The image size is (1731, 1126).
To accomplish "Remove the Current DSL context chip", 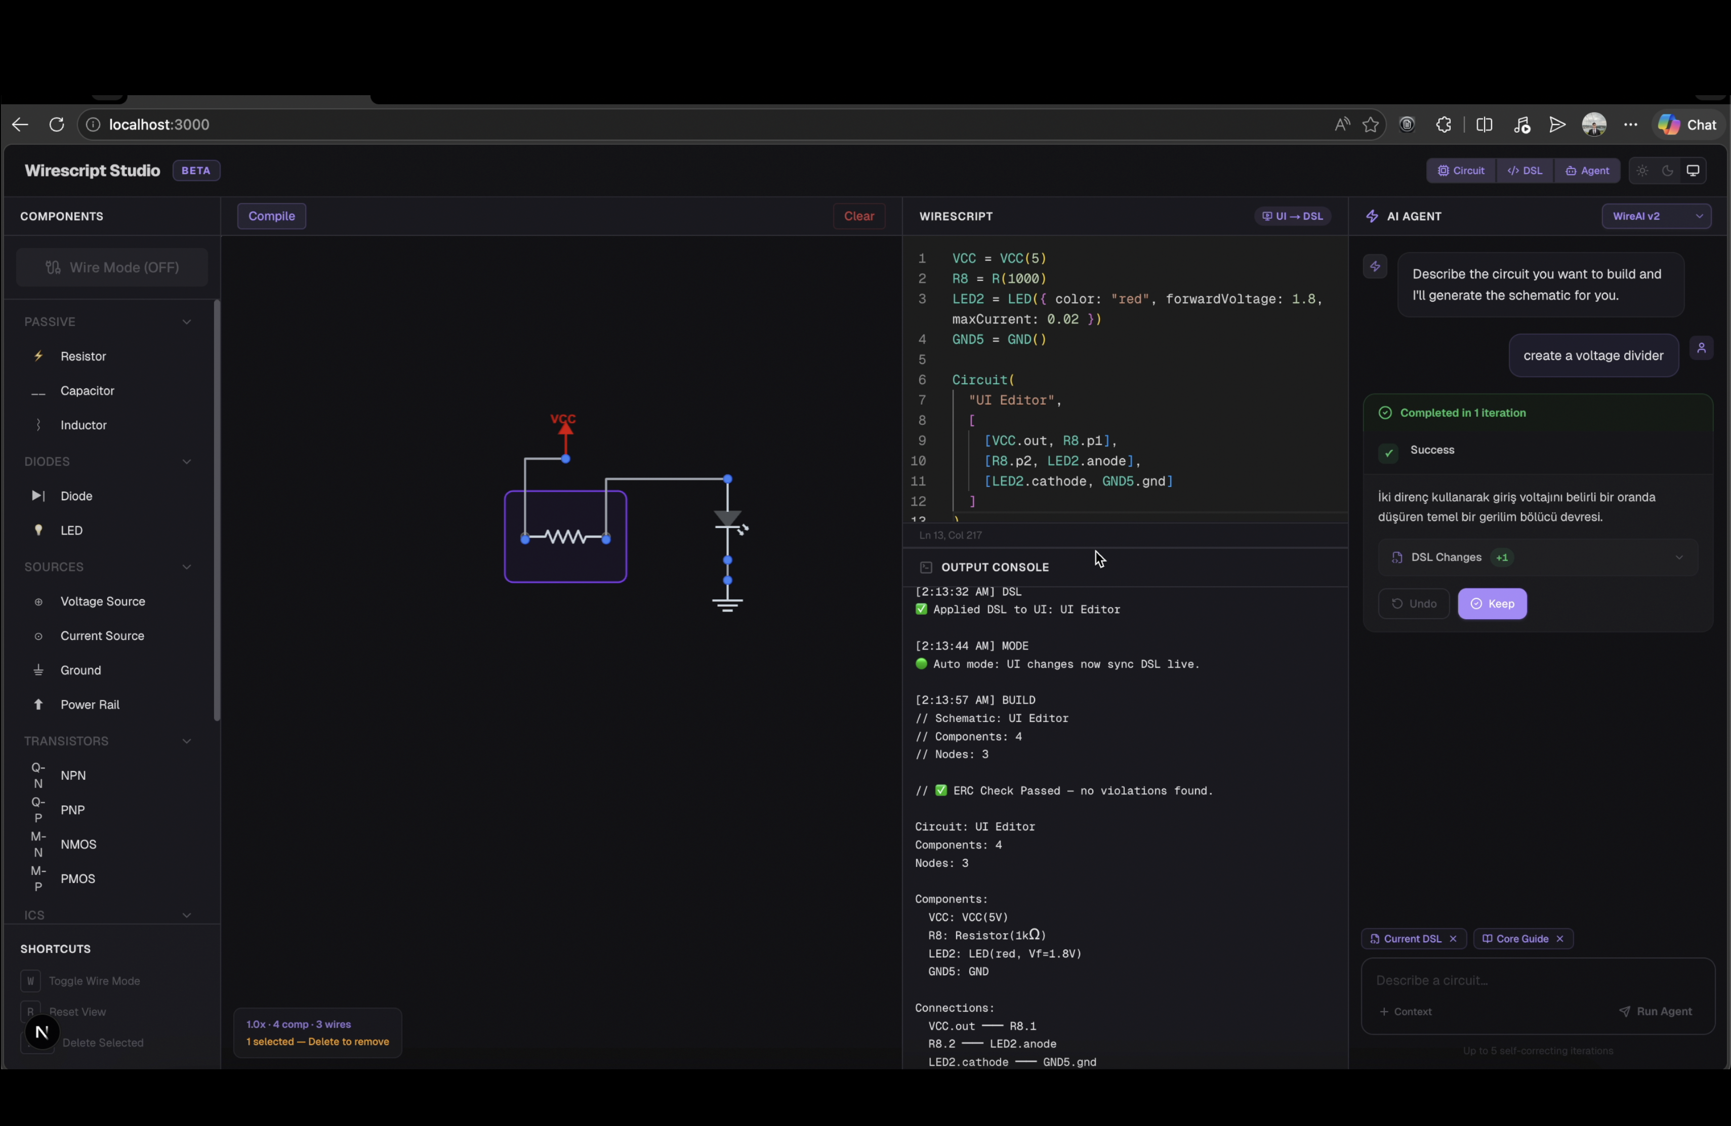I will 1453,938.
